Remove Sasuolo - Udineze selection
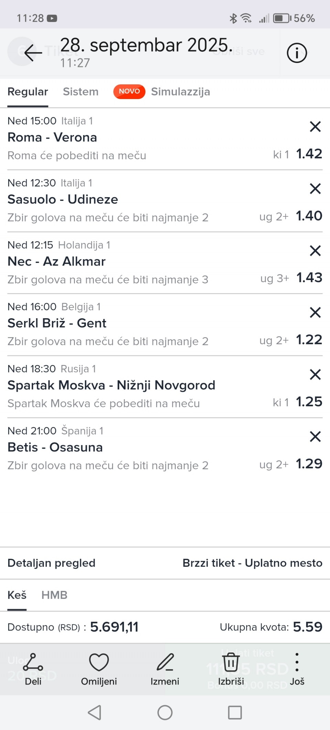This screenshot has width=330, height=730. point(315,189)
